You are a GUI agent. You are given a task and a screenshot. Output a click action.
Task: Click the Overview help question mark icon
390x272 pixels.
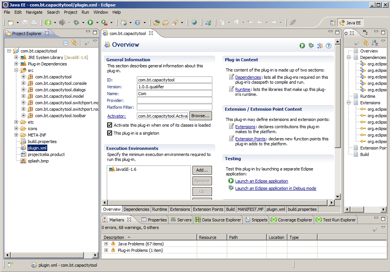(329, 46)
